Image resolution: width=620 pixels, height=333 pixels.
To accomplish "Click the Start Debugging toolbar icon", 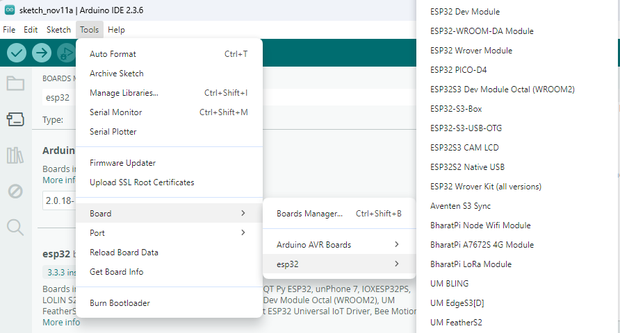I will pyautogui.click(x=66, y=53).
